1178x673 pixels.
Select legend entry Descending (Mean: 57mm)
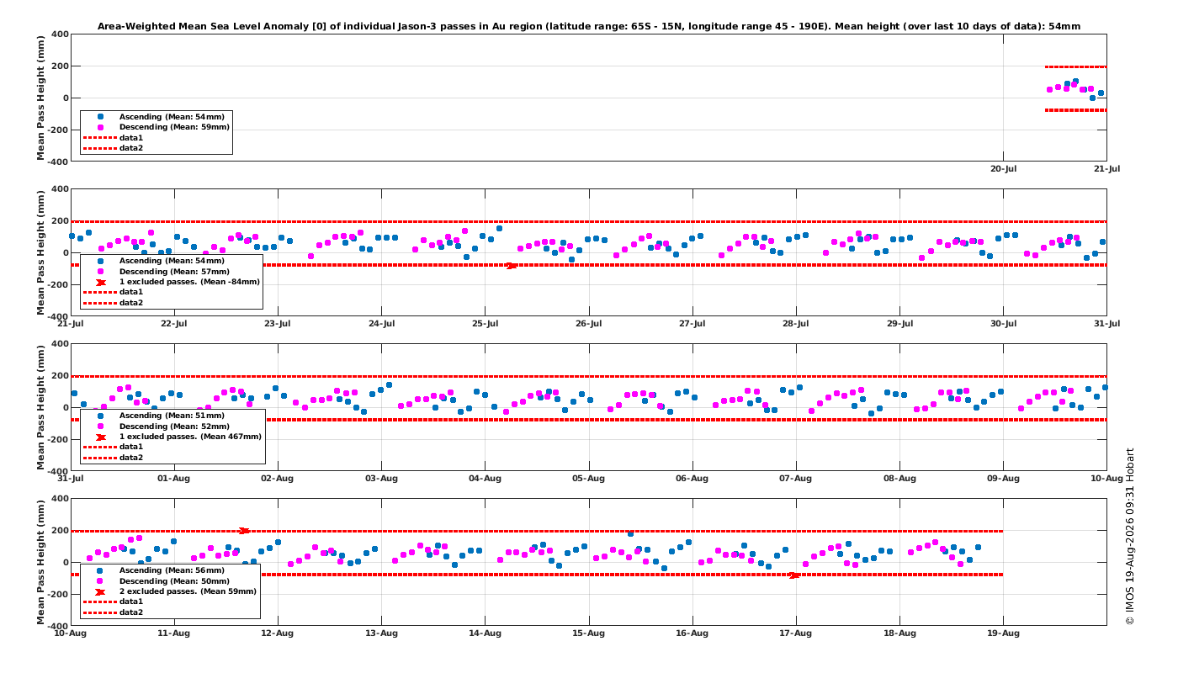pos(174,271)
